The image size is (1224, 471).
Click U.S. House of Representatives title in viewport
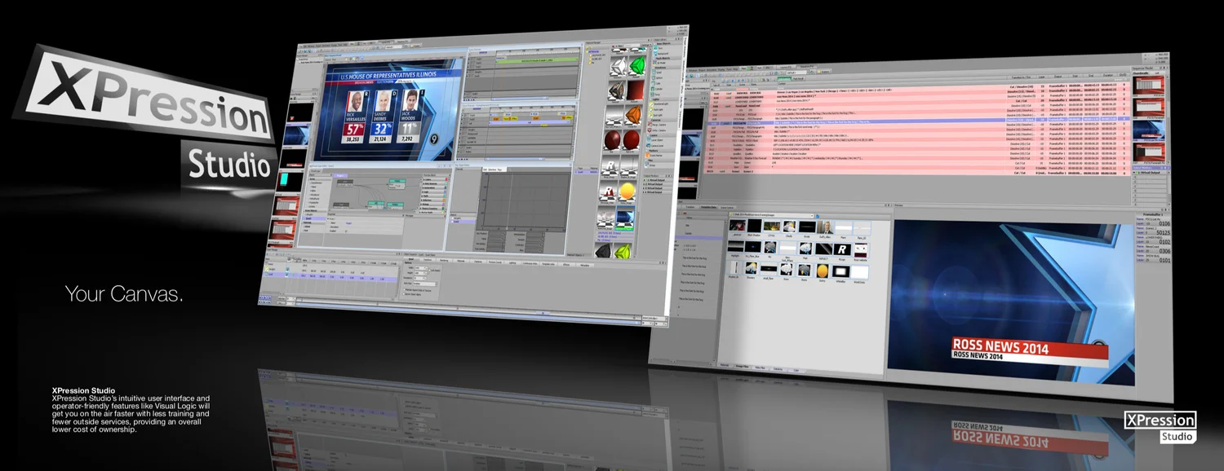click(388, 76)
